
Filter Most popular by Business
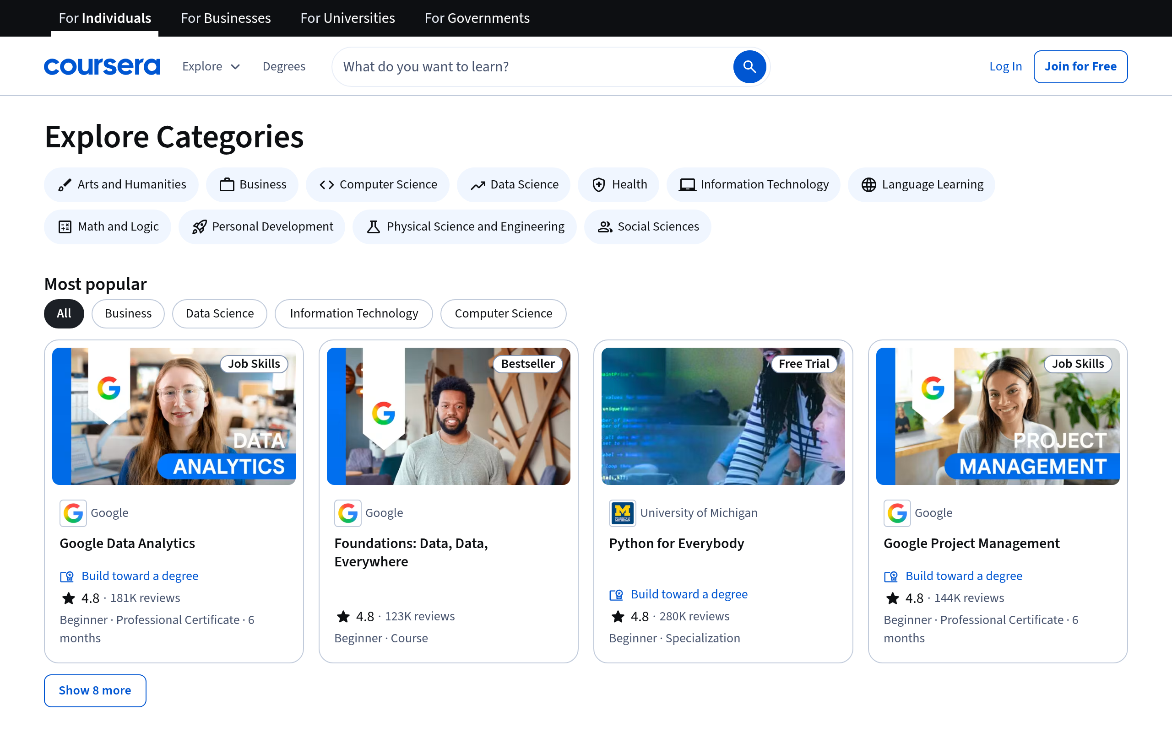[128, 314]
